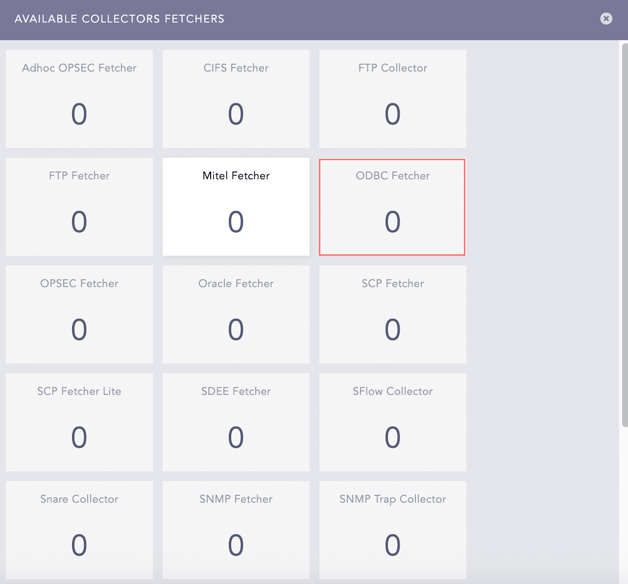This screenshot has width=628, height=584.
Task: Click the SDEE Fetcher tile
Action: pos(236,422)
